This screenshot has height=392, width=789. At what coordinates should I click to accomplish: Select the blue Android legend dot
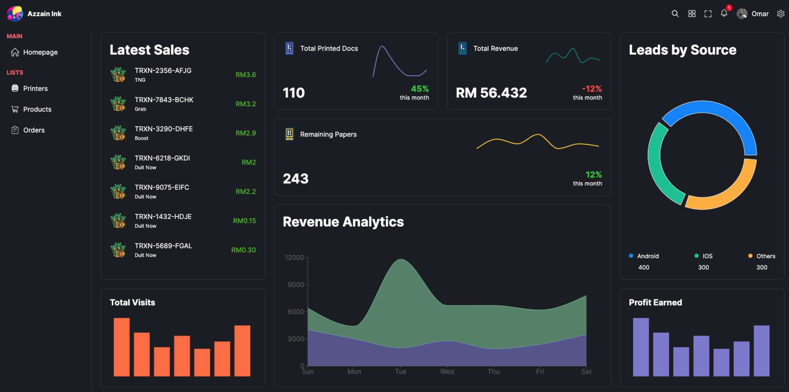(x=631, y=256)
